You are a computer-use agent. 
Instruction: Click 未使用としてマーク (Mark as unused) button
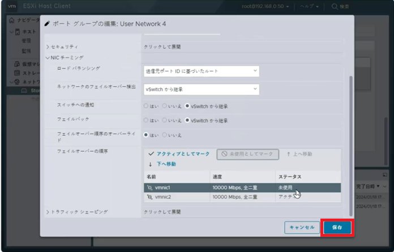tap(248, 154)
